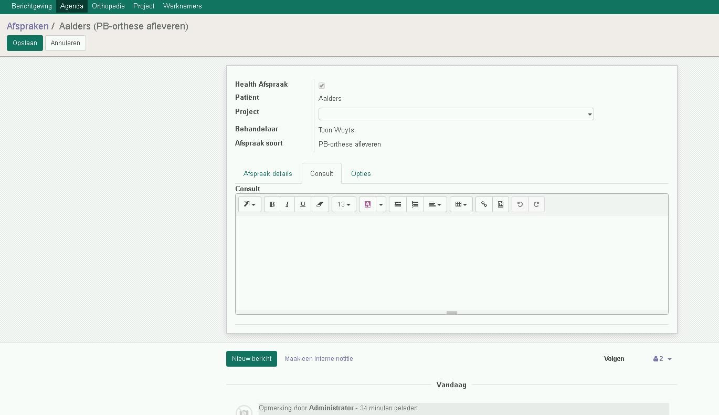719x415 pixels.
Task: Open the Berichtgeving menu
Action: point(31,6)
